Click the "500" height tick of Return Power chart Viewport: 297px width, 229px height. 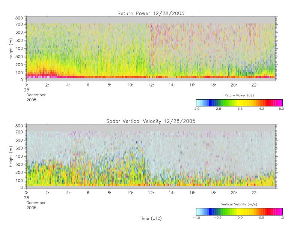[19, 40]
